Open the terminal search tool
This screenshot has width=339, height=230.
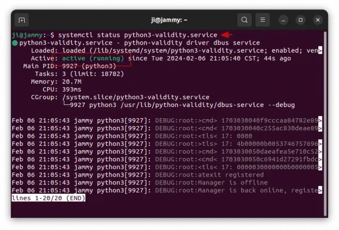click(245, 20)
